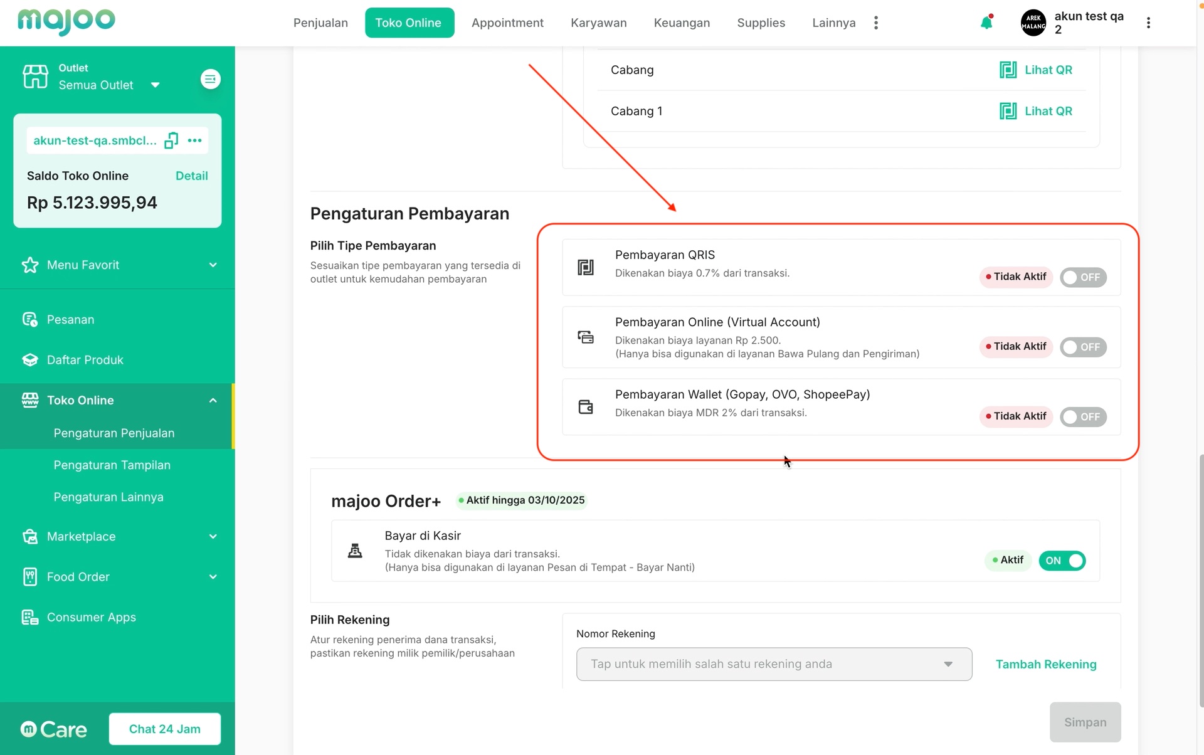Viewport: 1204px width, 755px height.
Task: Click the Rp 5.123.995,94 balance
Action: (92, 203)
